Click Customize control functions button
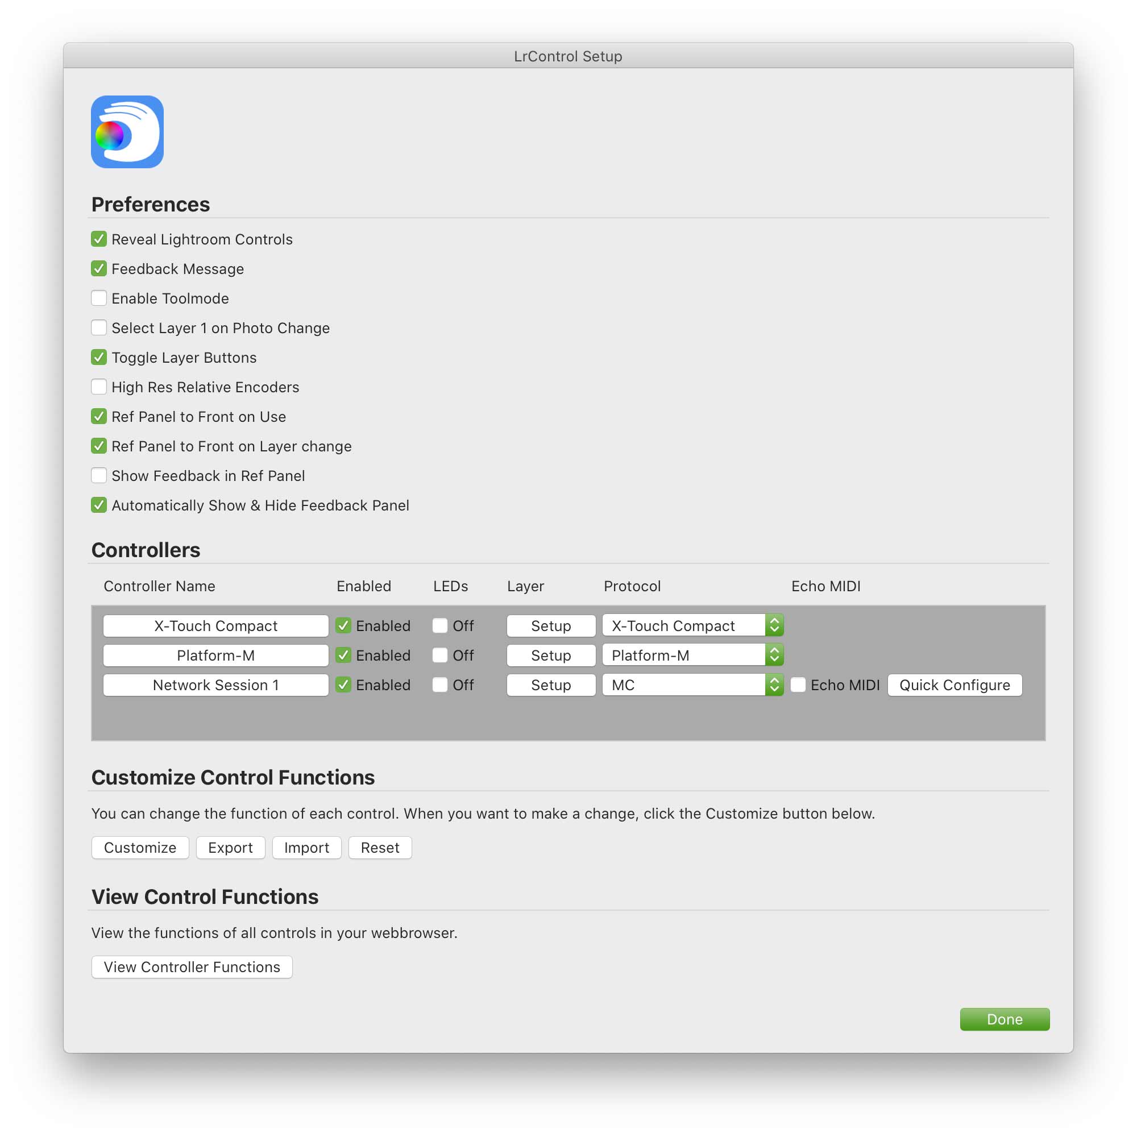Screen dimensions: 1137x1137 pyautogui.click(x=139, y=848)
